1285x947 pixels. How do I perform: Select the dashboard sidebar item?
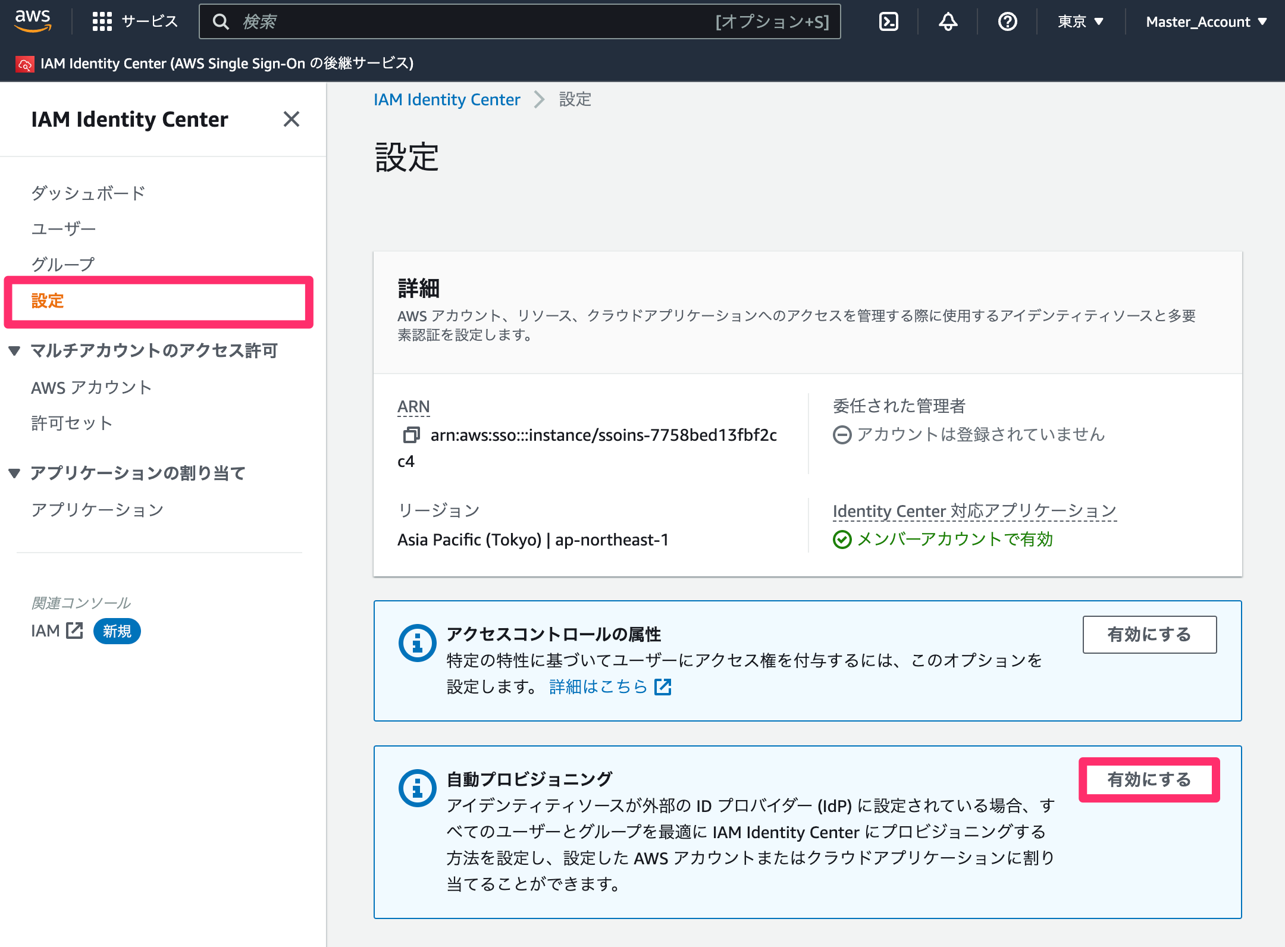[88, 193]
